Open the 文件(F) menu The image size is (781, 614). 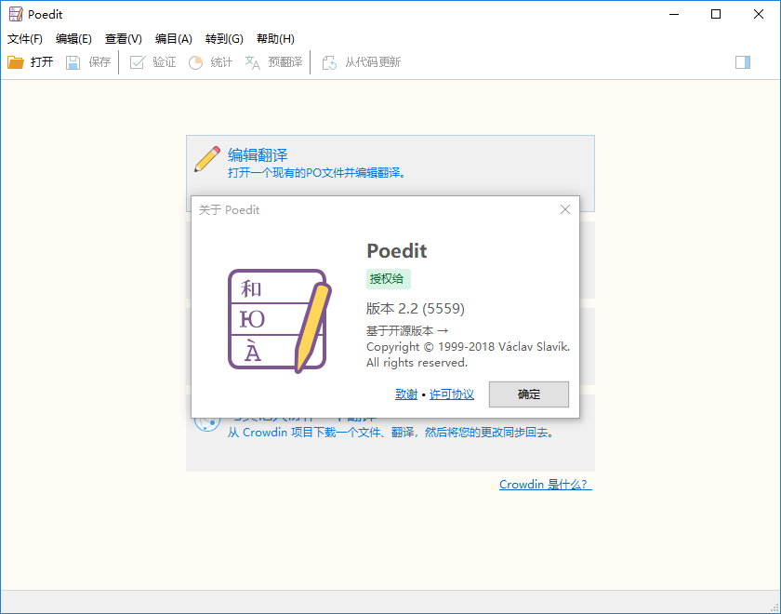tap(25, 39)
